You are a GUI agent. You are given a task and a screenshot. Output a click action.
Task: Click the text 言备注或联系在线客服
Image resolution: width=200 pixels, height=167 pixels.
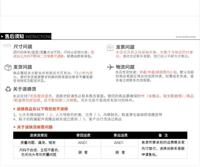point(133,80)
